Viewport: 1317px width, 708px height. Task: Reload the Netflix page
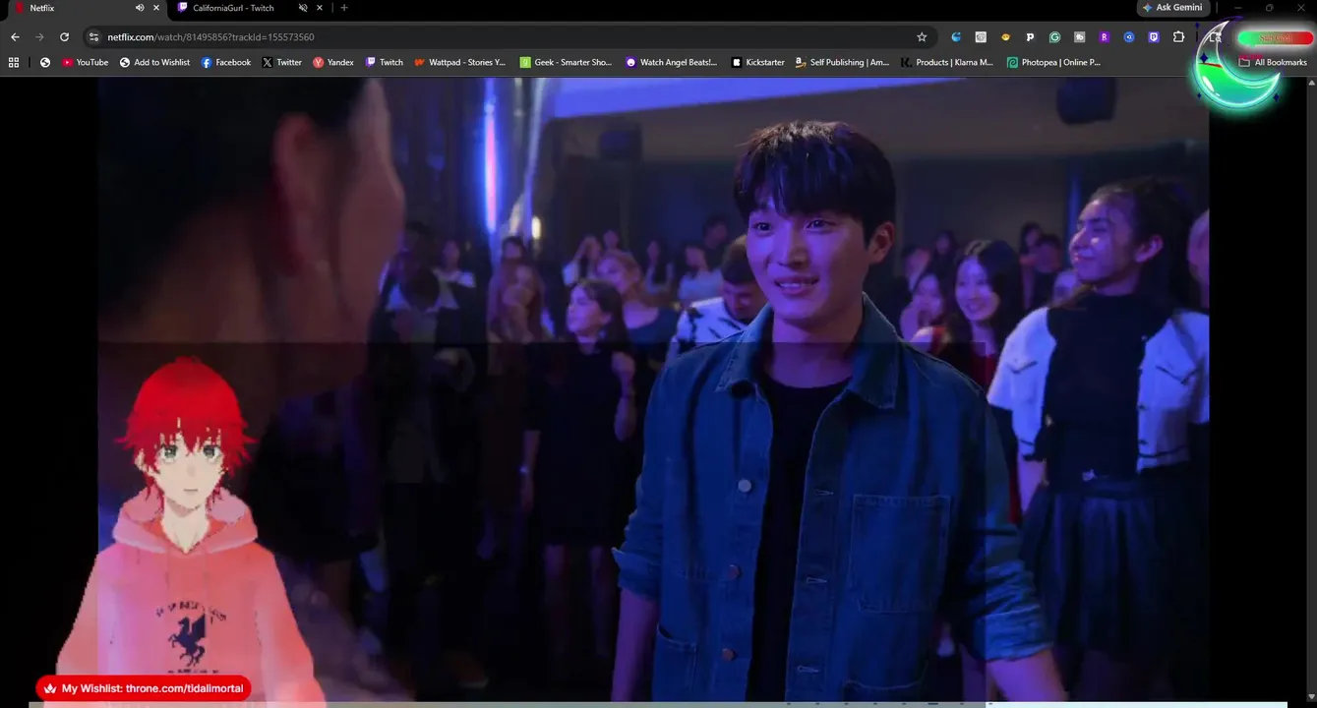[x=64, y=37]
